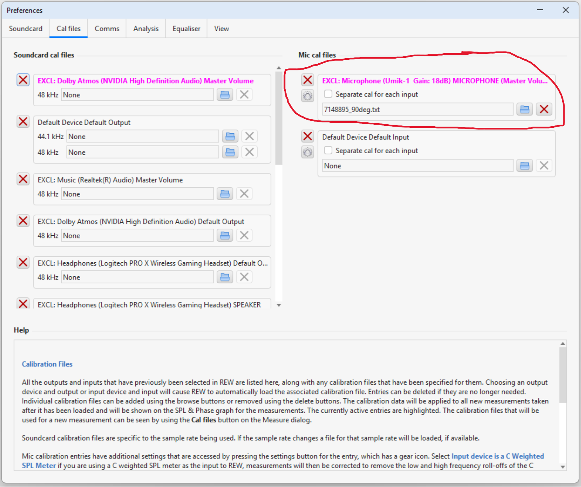Screen dimensions: 581x487
Task: Delete the Default Device Default Input entry
Action: (308, 136)
